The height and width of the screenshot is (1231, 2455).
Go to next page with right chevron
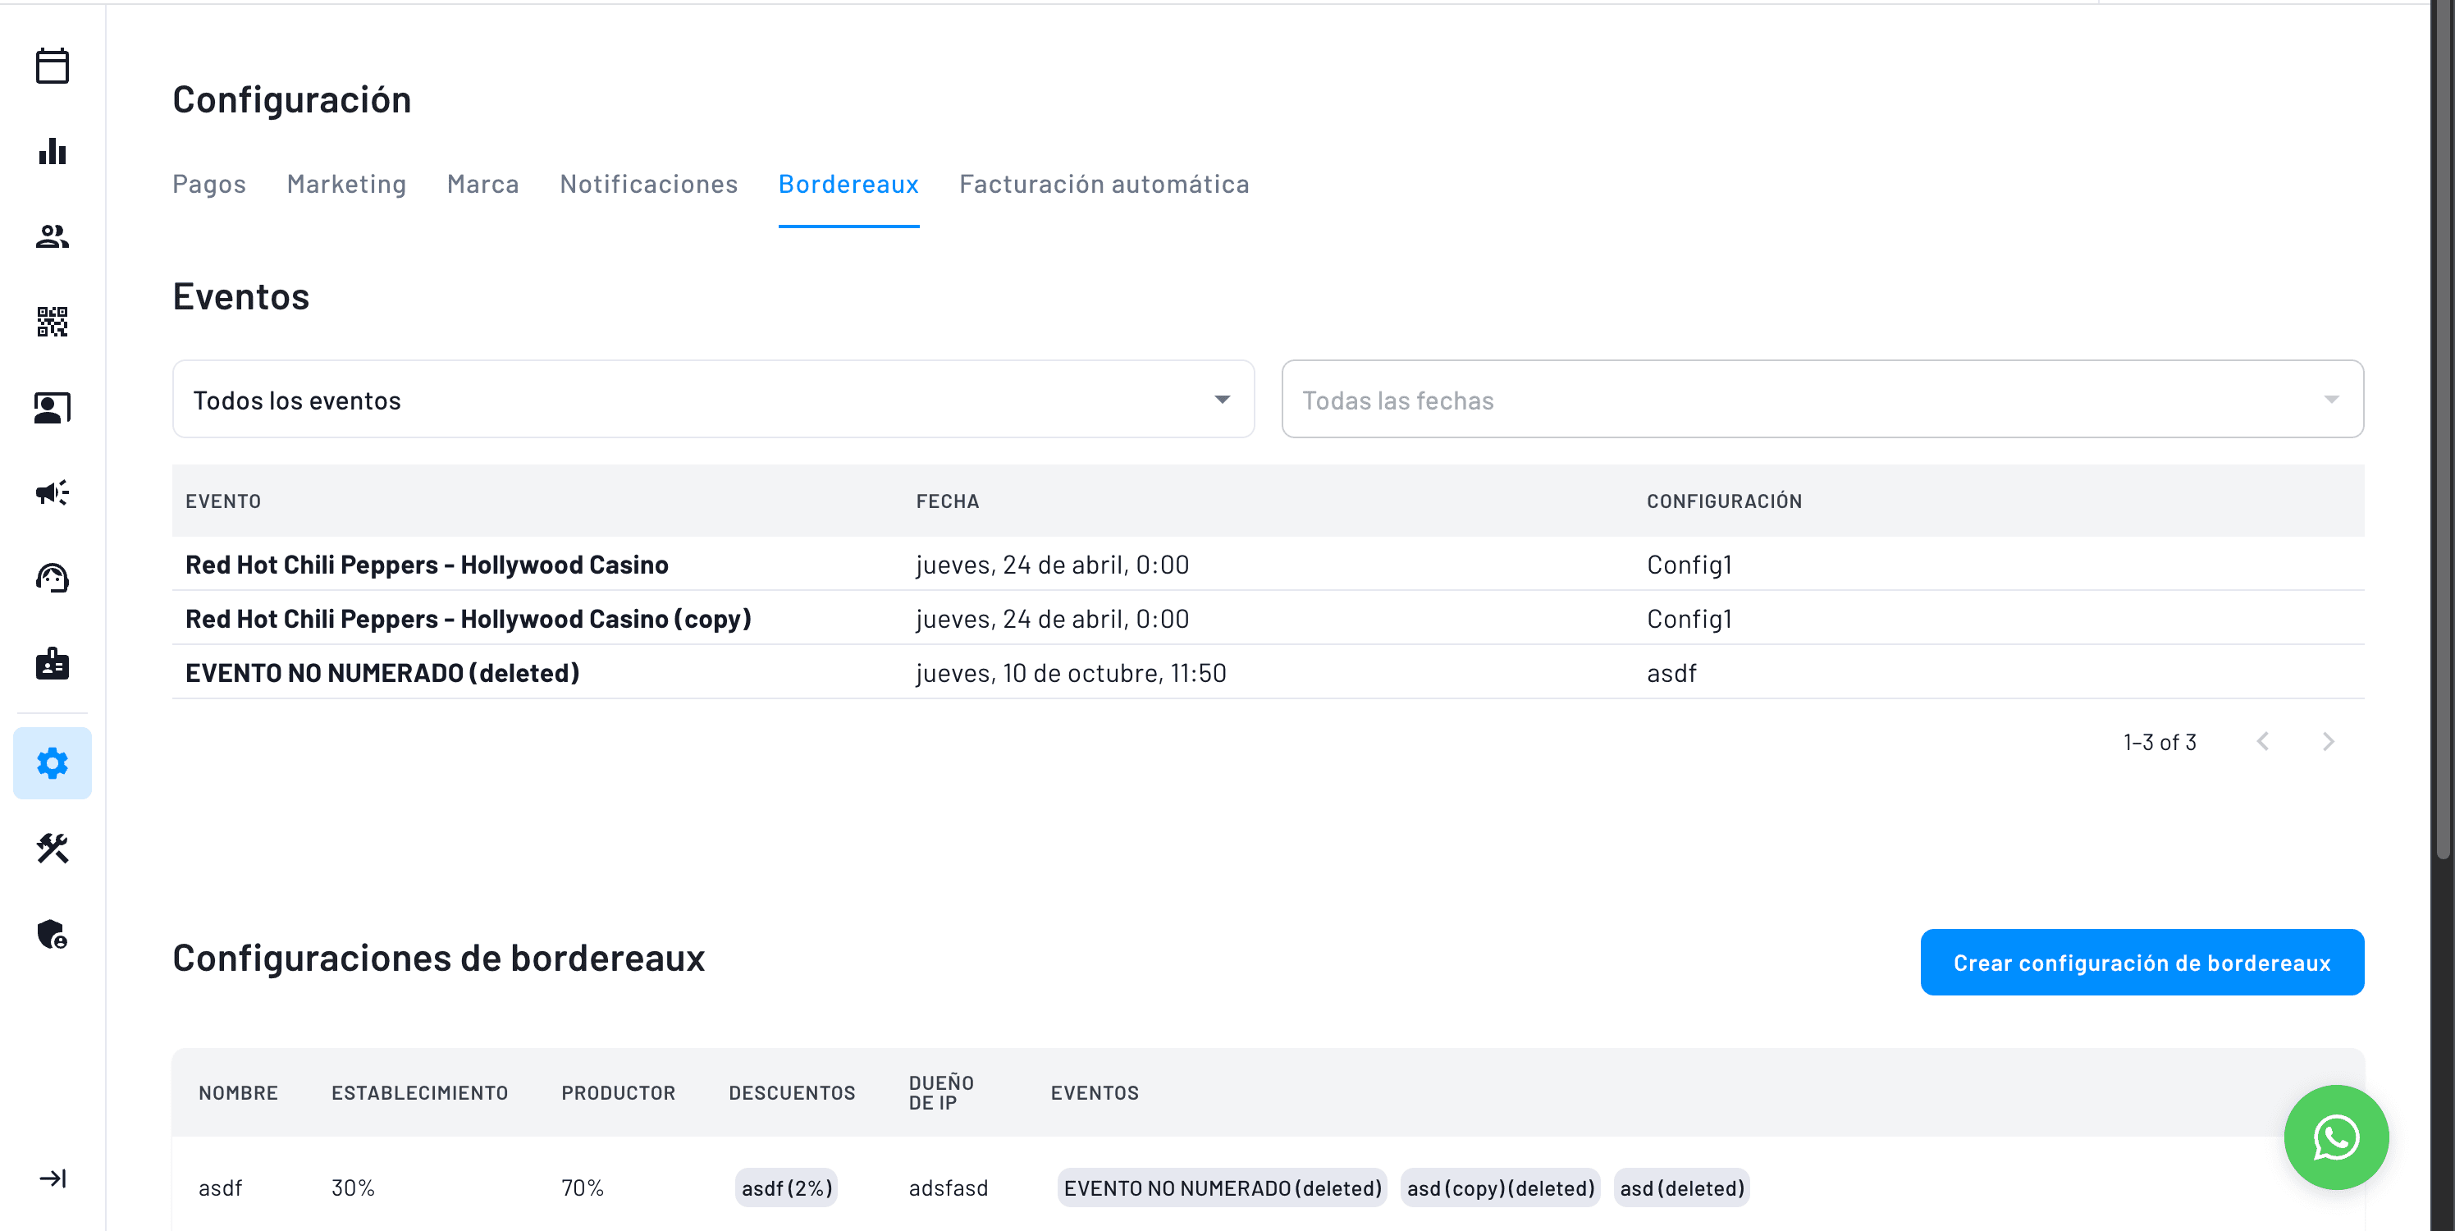coord(2329,741)
